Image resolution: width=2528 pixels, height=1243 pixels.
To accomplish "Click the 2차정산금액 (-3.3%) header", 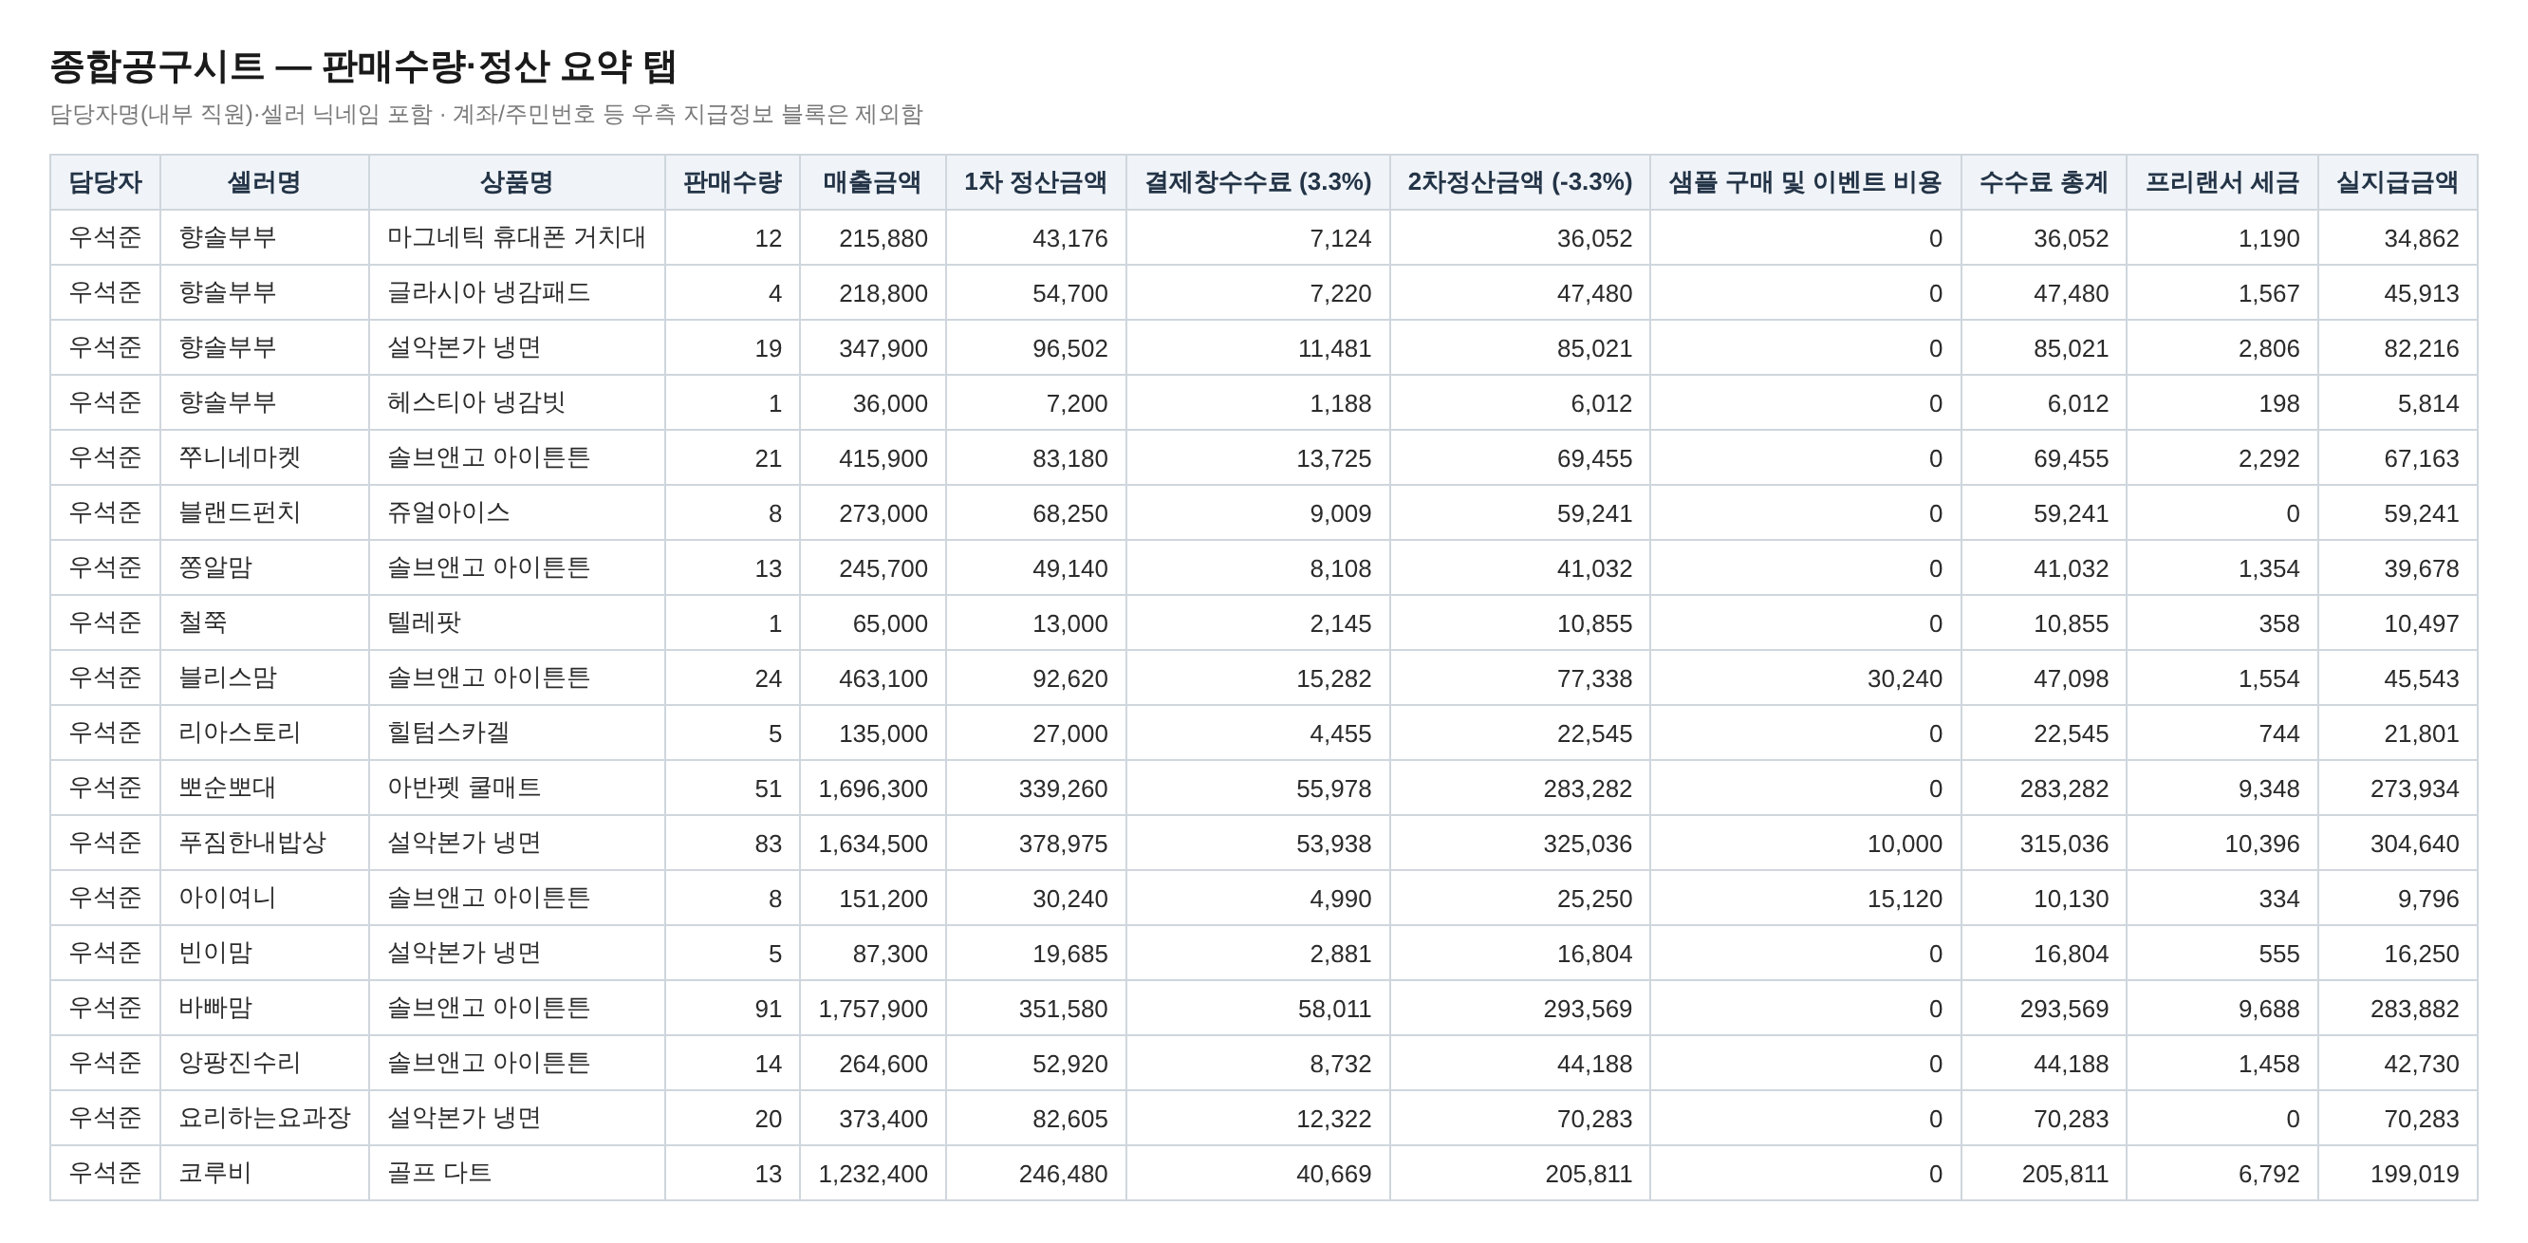I will point(1519,182).
